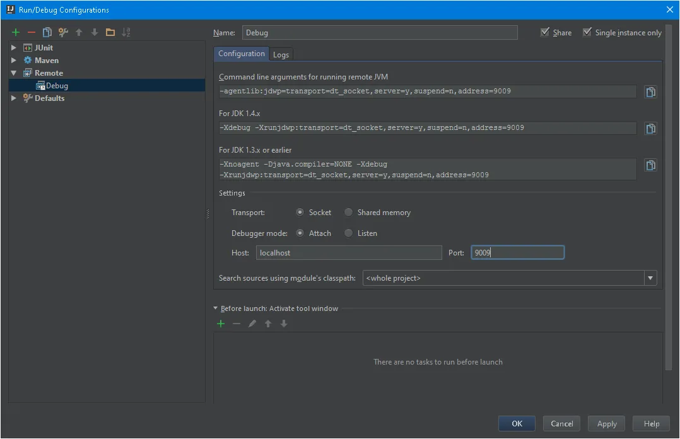Toggle Single instance only checkbox
The image size is (680, 439).
click(587, 32)
